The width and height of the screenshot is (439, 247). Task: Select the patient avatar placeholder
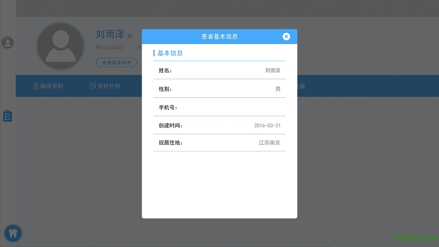60,46
